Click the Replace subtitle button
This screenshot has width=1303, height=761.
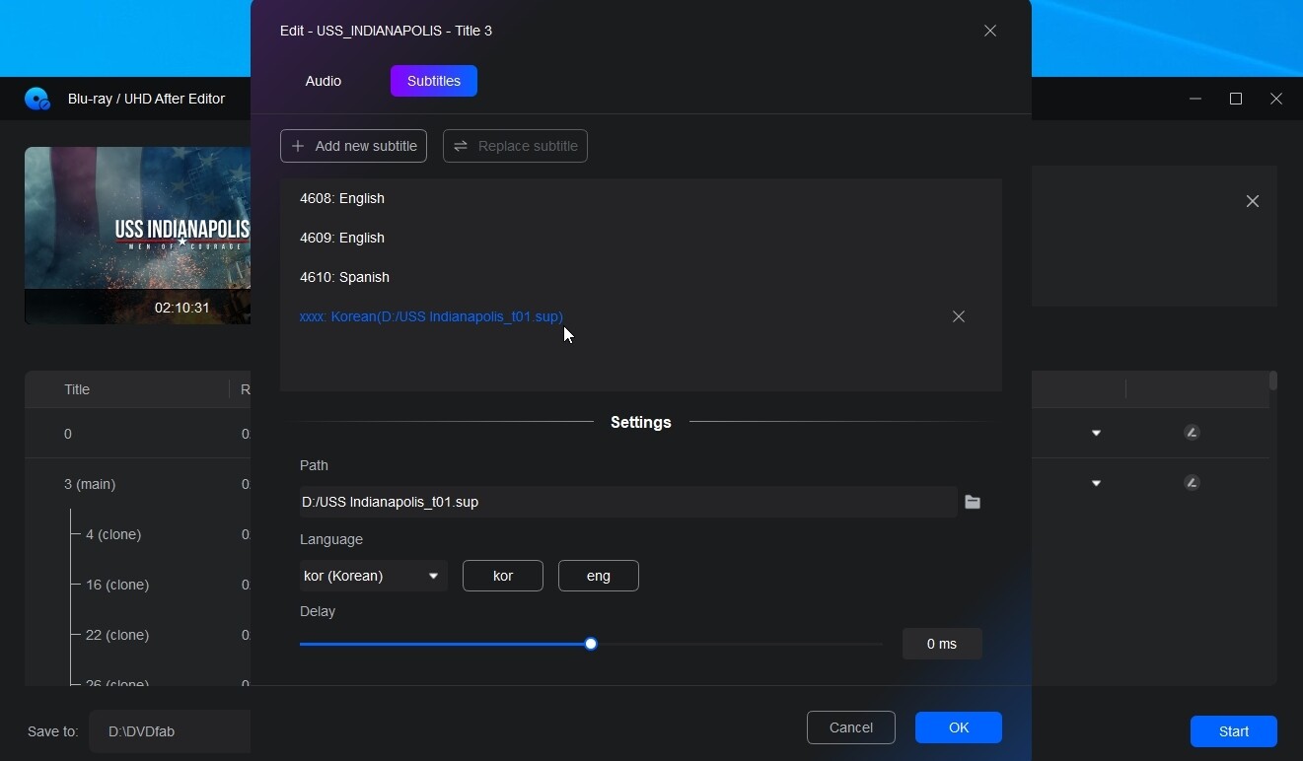515,146
